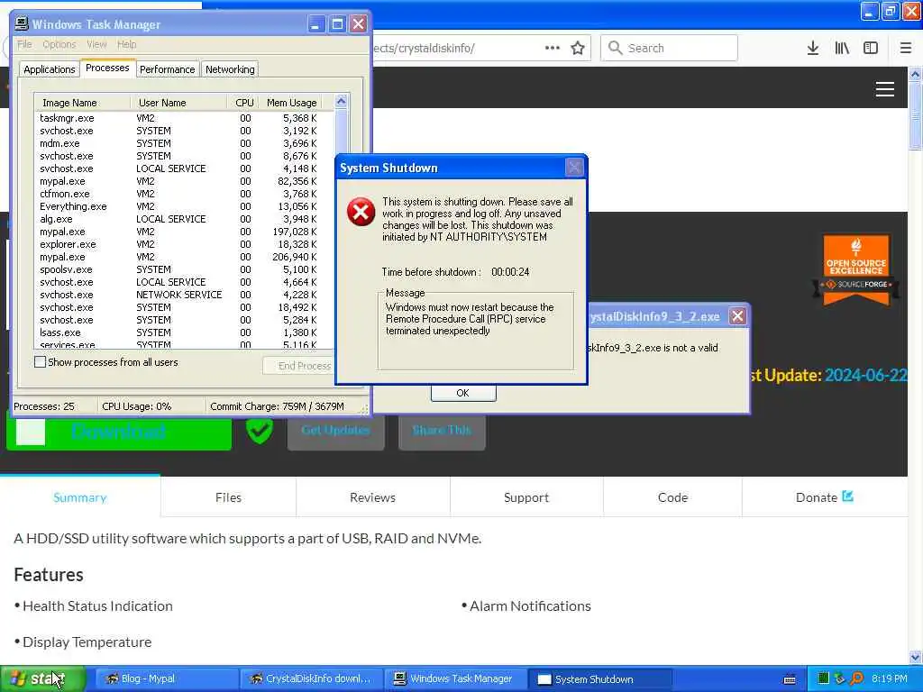This screenshot has width=923, height=692.
Task: Click Open Source Excellence badge
Action: tap(856, 270)
